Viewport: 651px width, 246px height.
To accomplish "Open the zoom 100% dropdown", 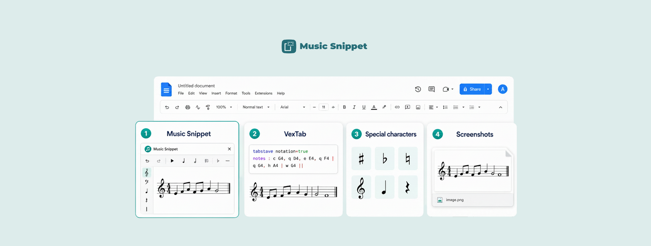I will click(224, 107).
